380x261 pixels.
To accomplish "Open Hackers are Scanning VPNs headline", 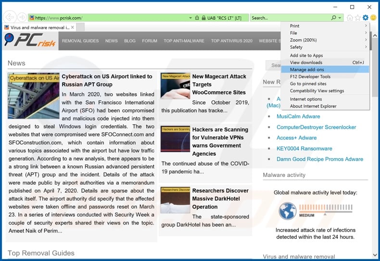I will tap(220, 141).
